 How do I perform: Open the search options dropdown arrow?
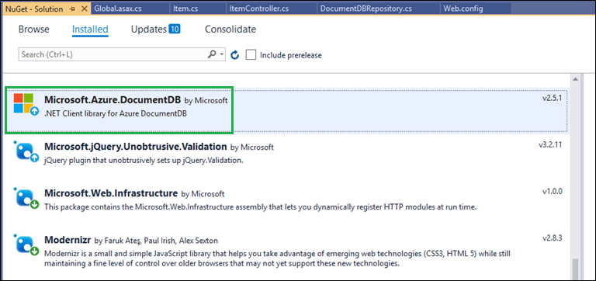click(x=222, y=55)
